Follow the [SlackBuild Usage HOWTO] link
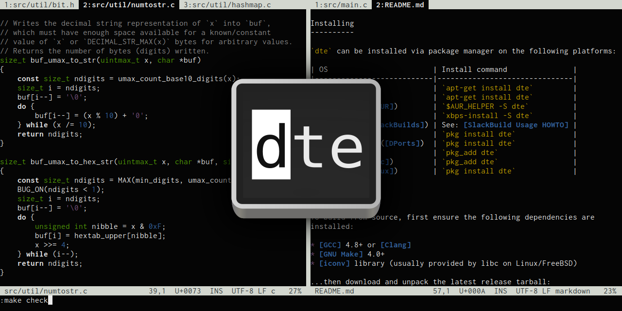Screen dimensions: 622x311 [x=516, y=125]
